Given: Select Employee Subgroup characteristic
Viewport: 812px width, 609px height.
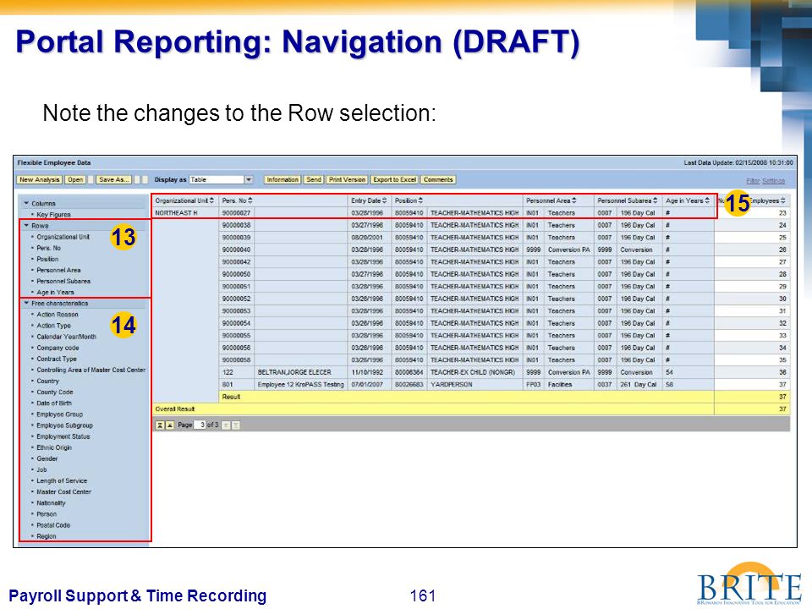Looking at the screenshot, I should tap(65, 425).
